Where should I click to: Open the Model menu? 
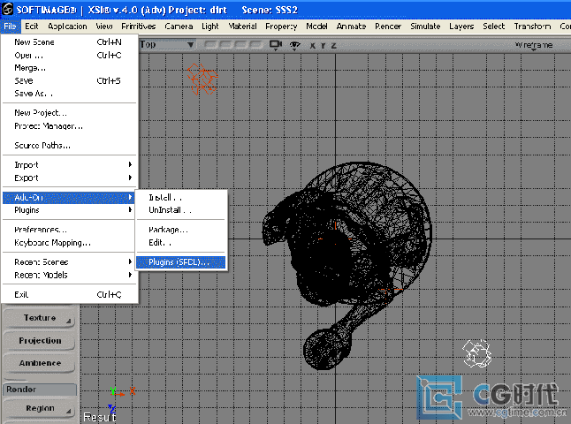[316, 26]
